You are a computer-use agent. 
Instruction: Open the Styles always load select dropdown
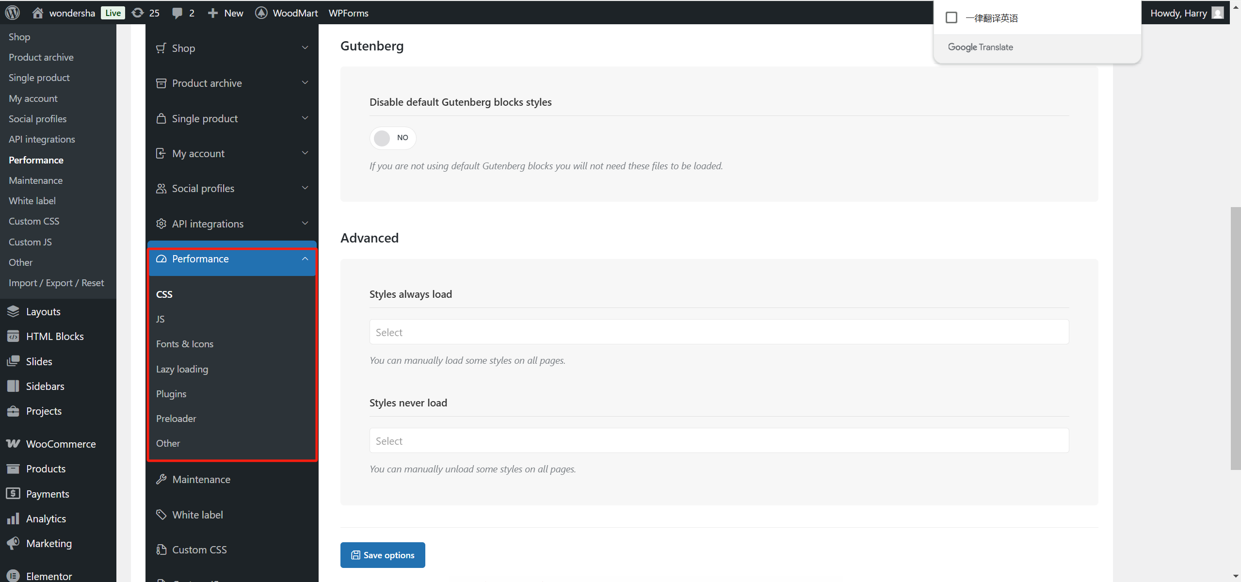tap(719, 332)
